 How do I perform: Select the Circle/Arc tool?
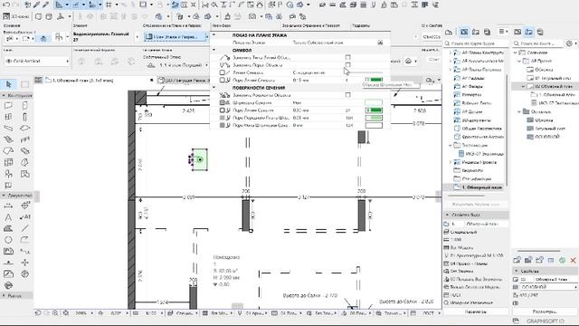8,240
